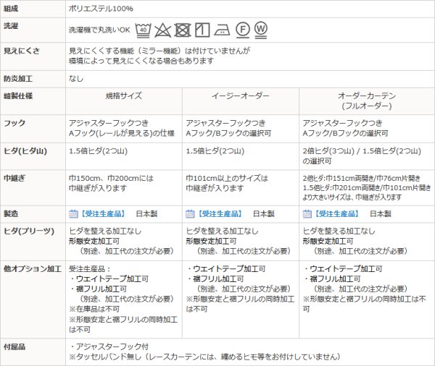Image resolution: width=435 pixels, height=366 pixels.
Task: Click calendar icon in イージーオーダー column
Action: pos(190,214)
